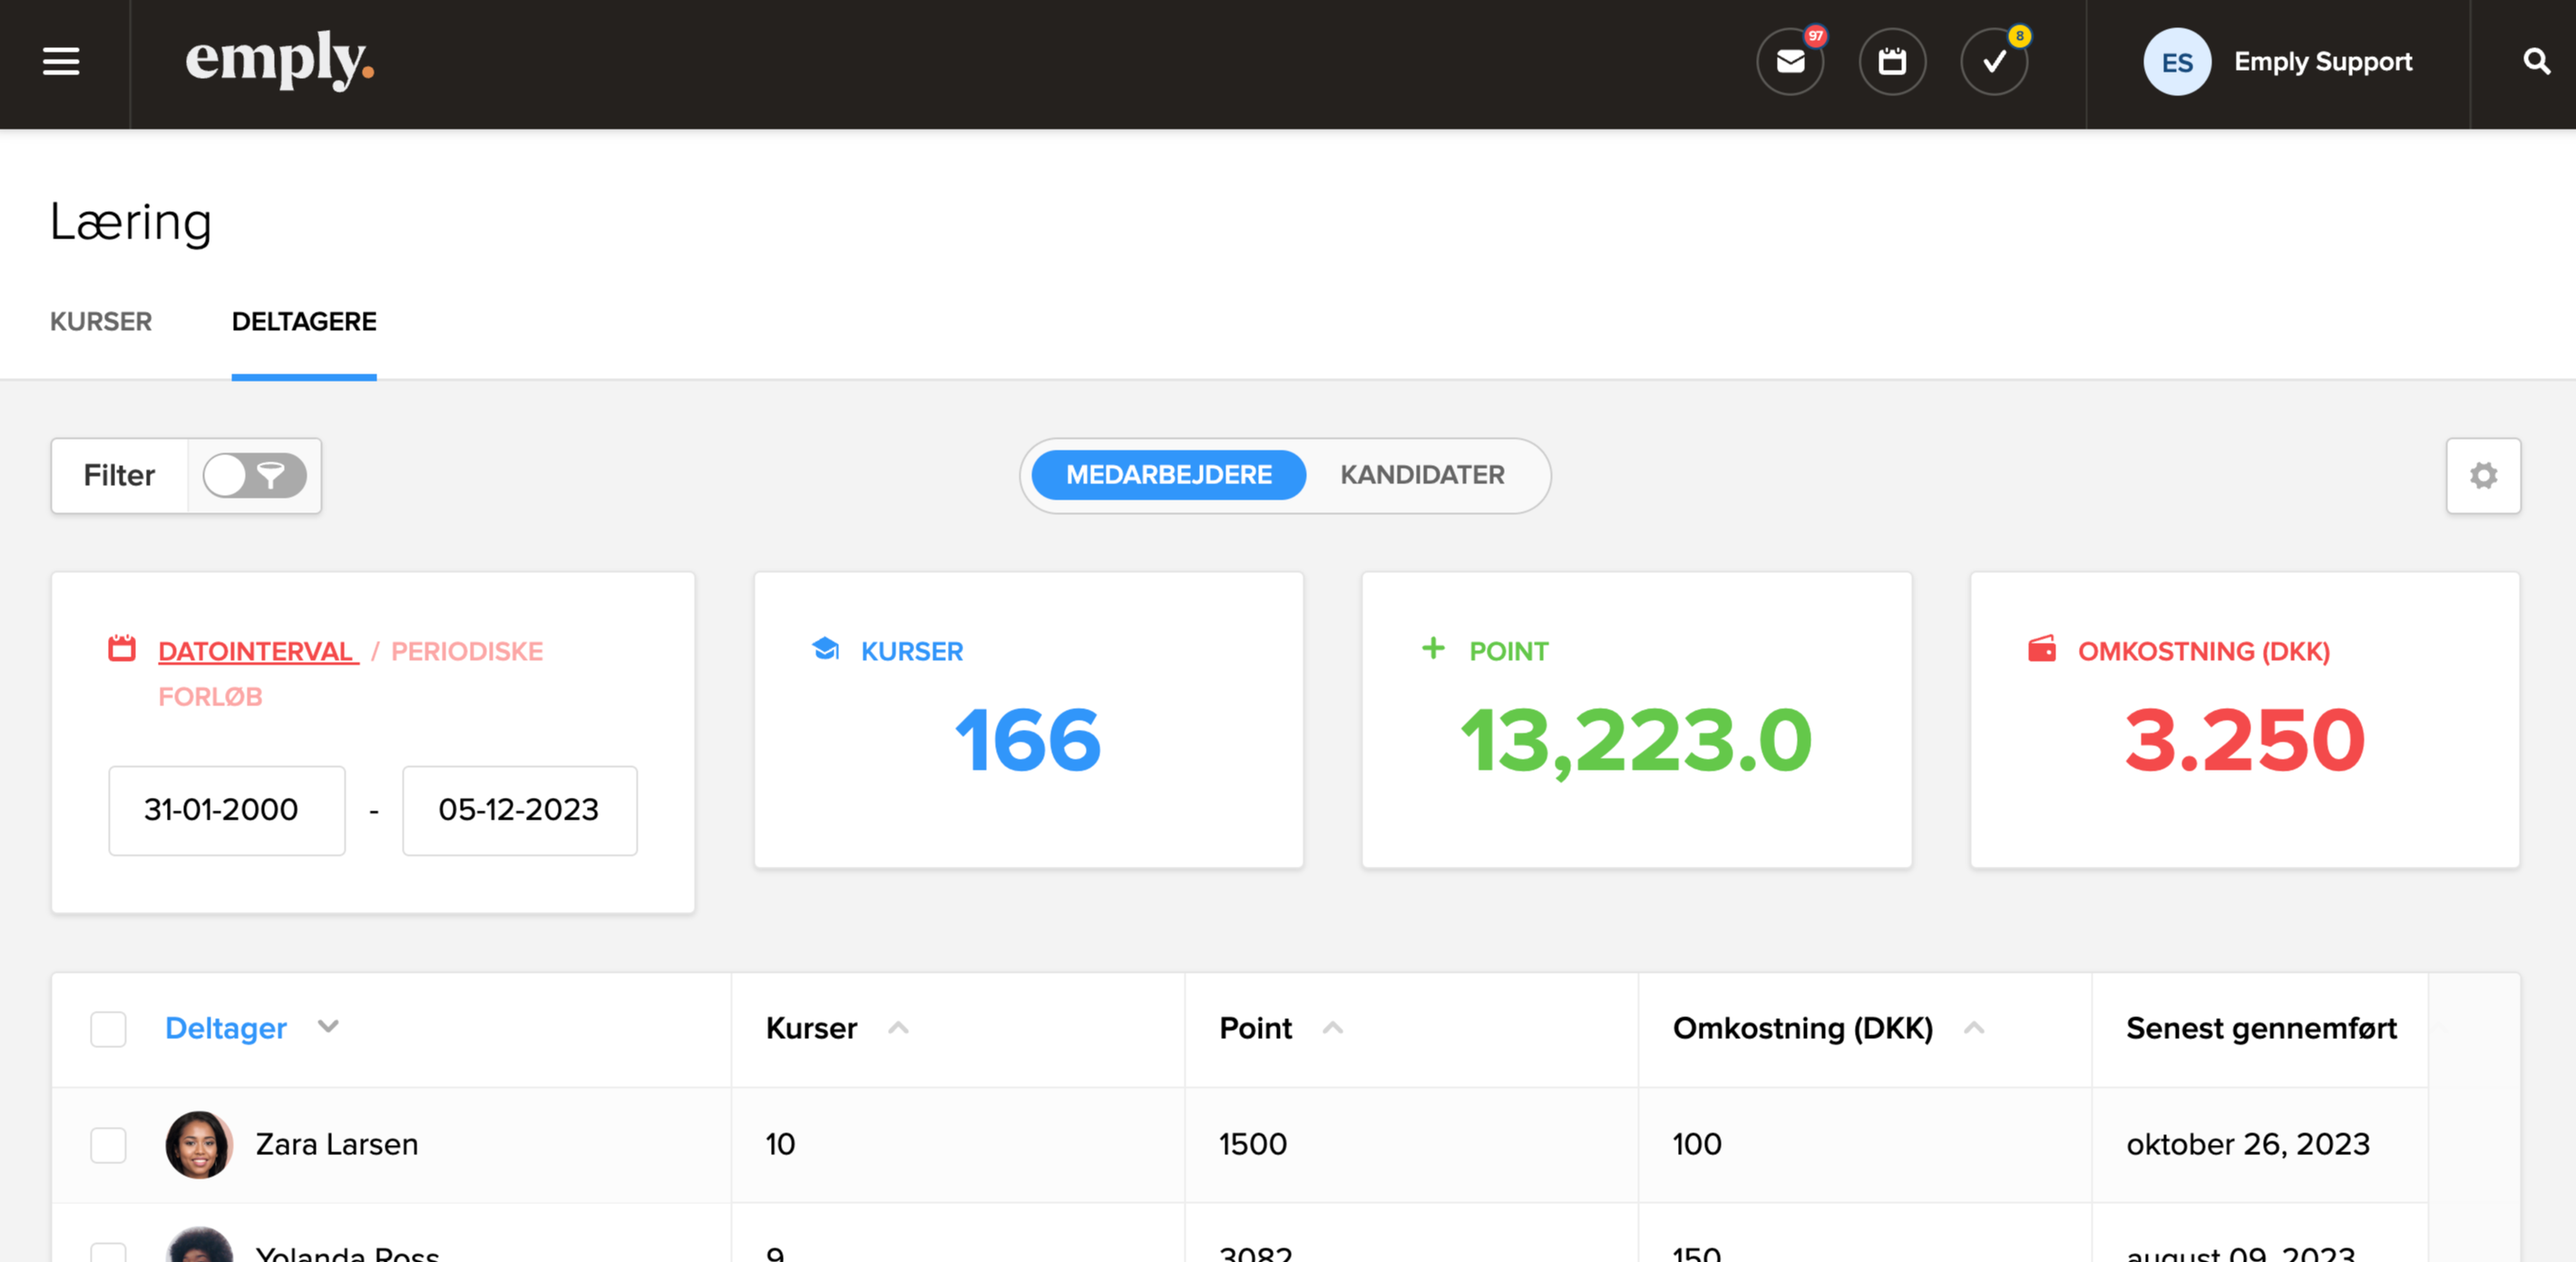Click the emply logo
This screenshot has width=2576, height=1262.
pyautogui.click(x=279, y=60)
